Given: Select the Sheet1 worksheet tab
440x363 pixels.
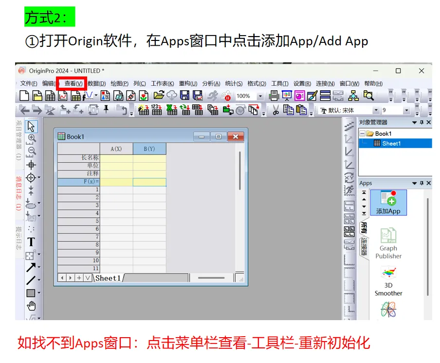Looking at the screenshot, I should click(109, 278).
